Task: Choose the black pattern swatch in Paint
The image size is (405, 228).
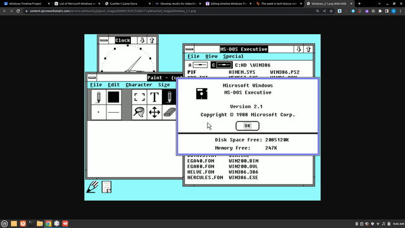Action: coord(114,97)
